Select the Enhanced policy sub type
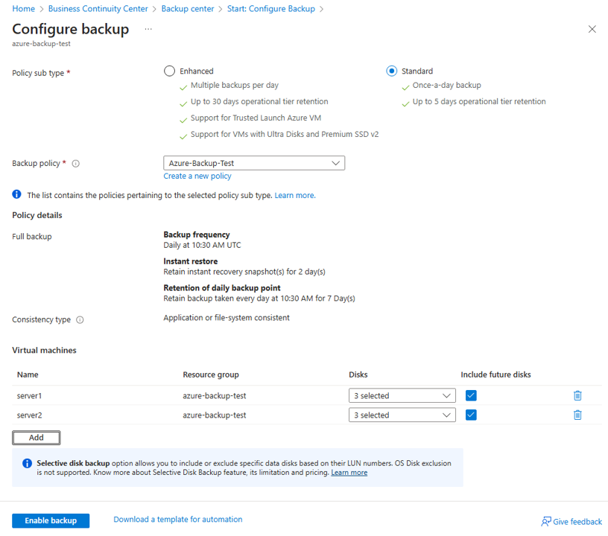 coord(170,71)
